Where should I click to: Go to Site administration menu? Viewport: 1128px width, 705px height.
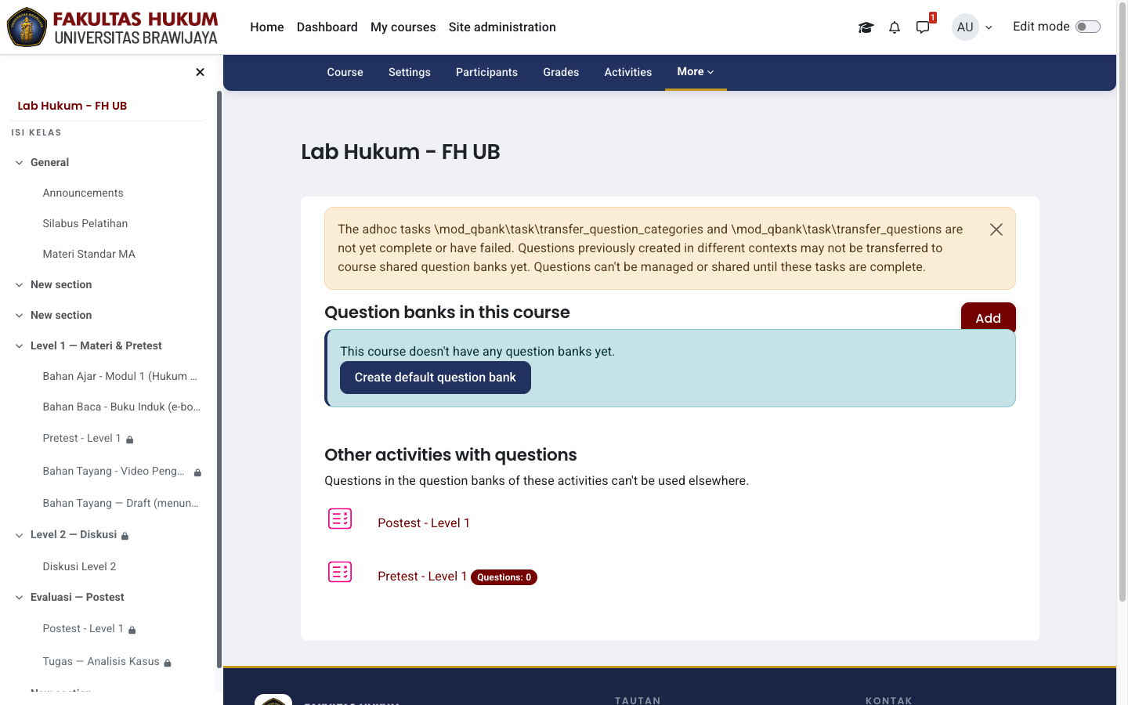point(502,27)
